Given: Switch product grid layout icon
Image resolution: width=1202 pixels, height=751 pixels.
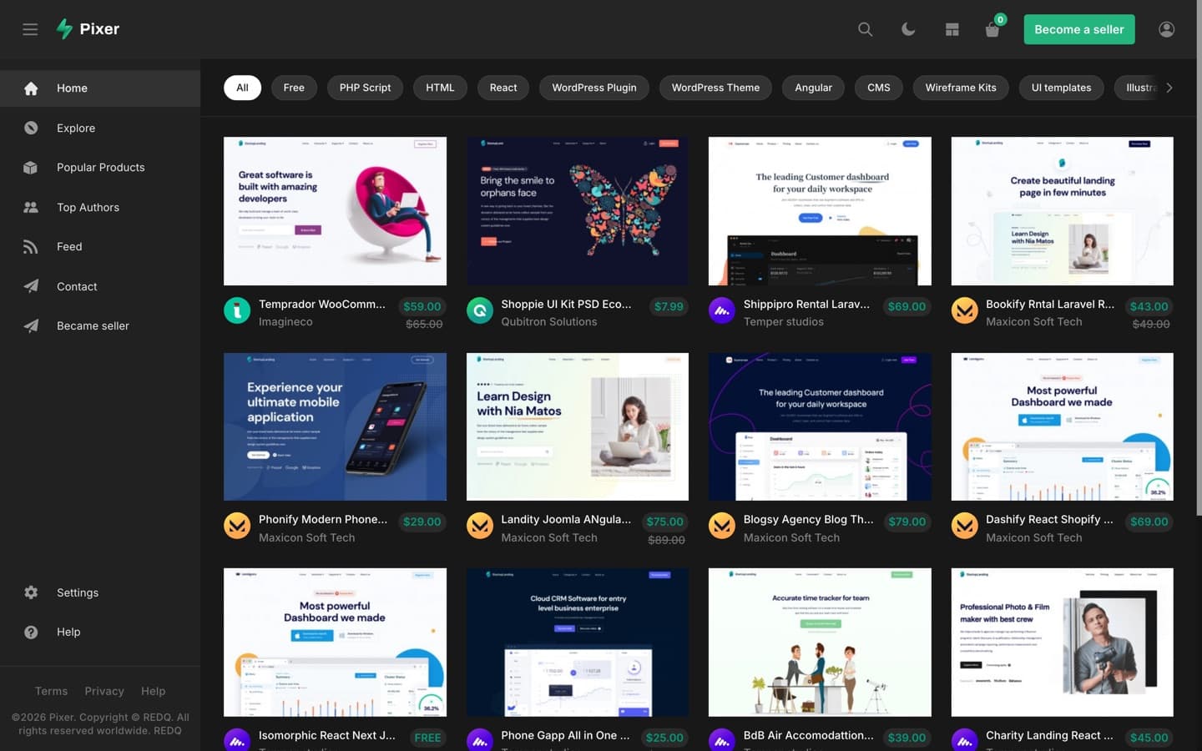Looking at the screenshot, I should click(x=952, y=29).
